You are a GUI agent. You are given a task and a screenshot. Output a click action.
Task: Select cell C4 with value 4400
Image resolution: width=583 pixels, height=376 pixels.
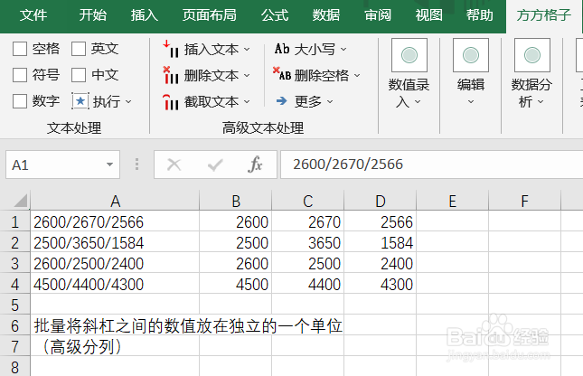pos(308,284)
